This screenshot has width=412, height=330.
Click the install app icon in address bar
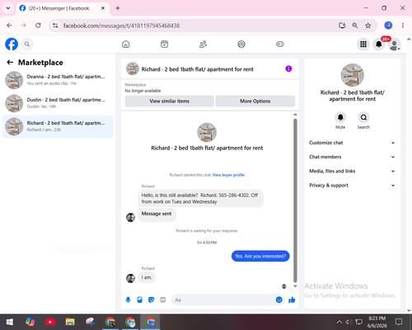coord(342,26)
